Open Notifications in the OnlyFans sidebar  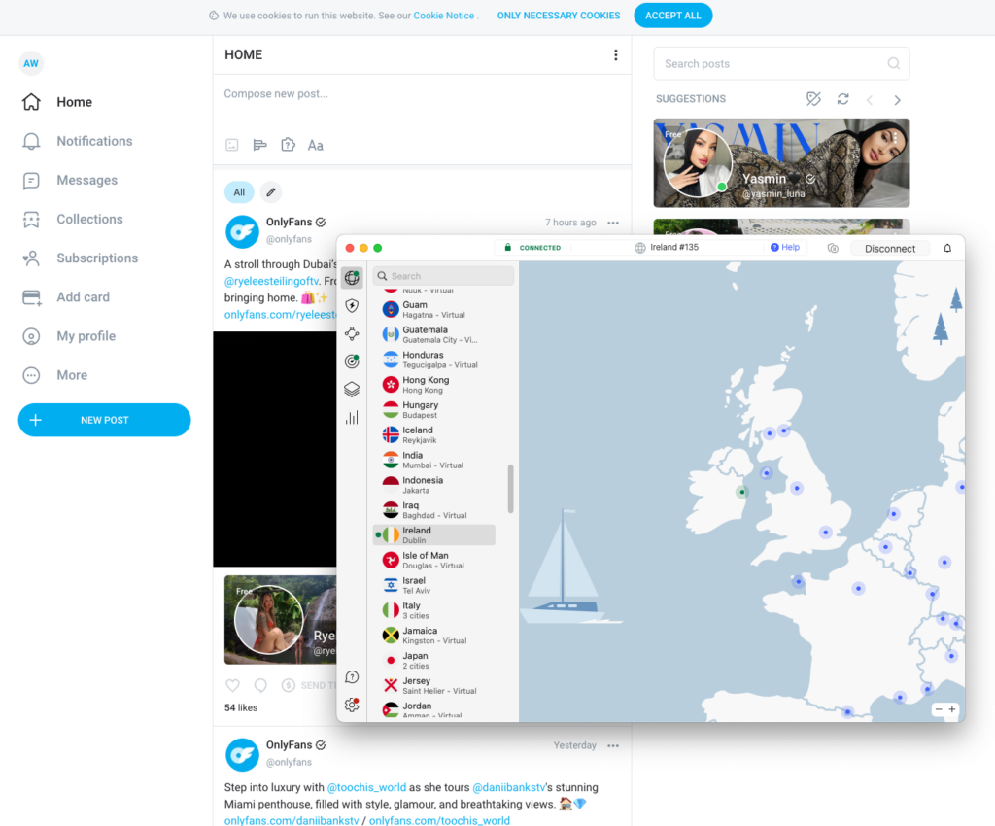click(x=78, y=141)
